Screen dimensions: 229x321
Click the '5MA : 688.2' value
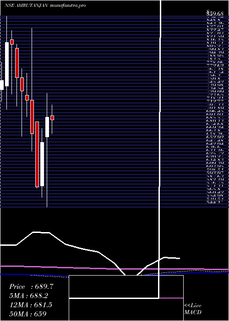(x=30, y=296)
